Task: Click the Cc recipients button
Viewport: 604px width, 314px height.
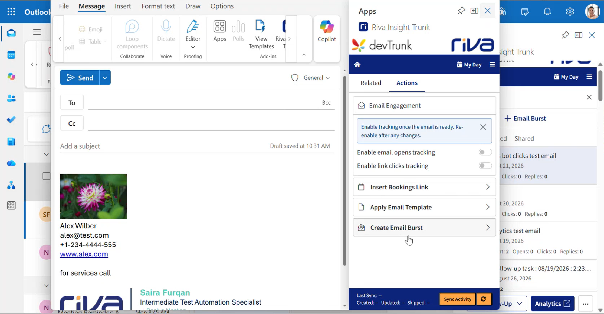Action: [72, 123]
